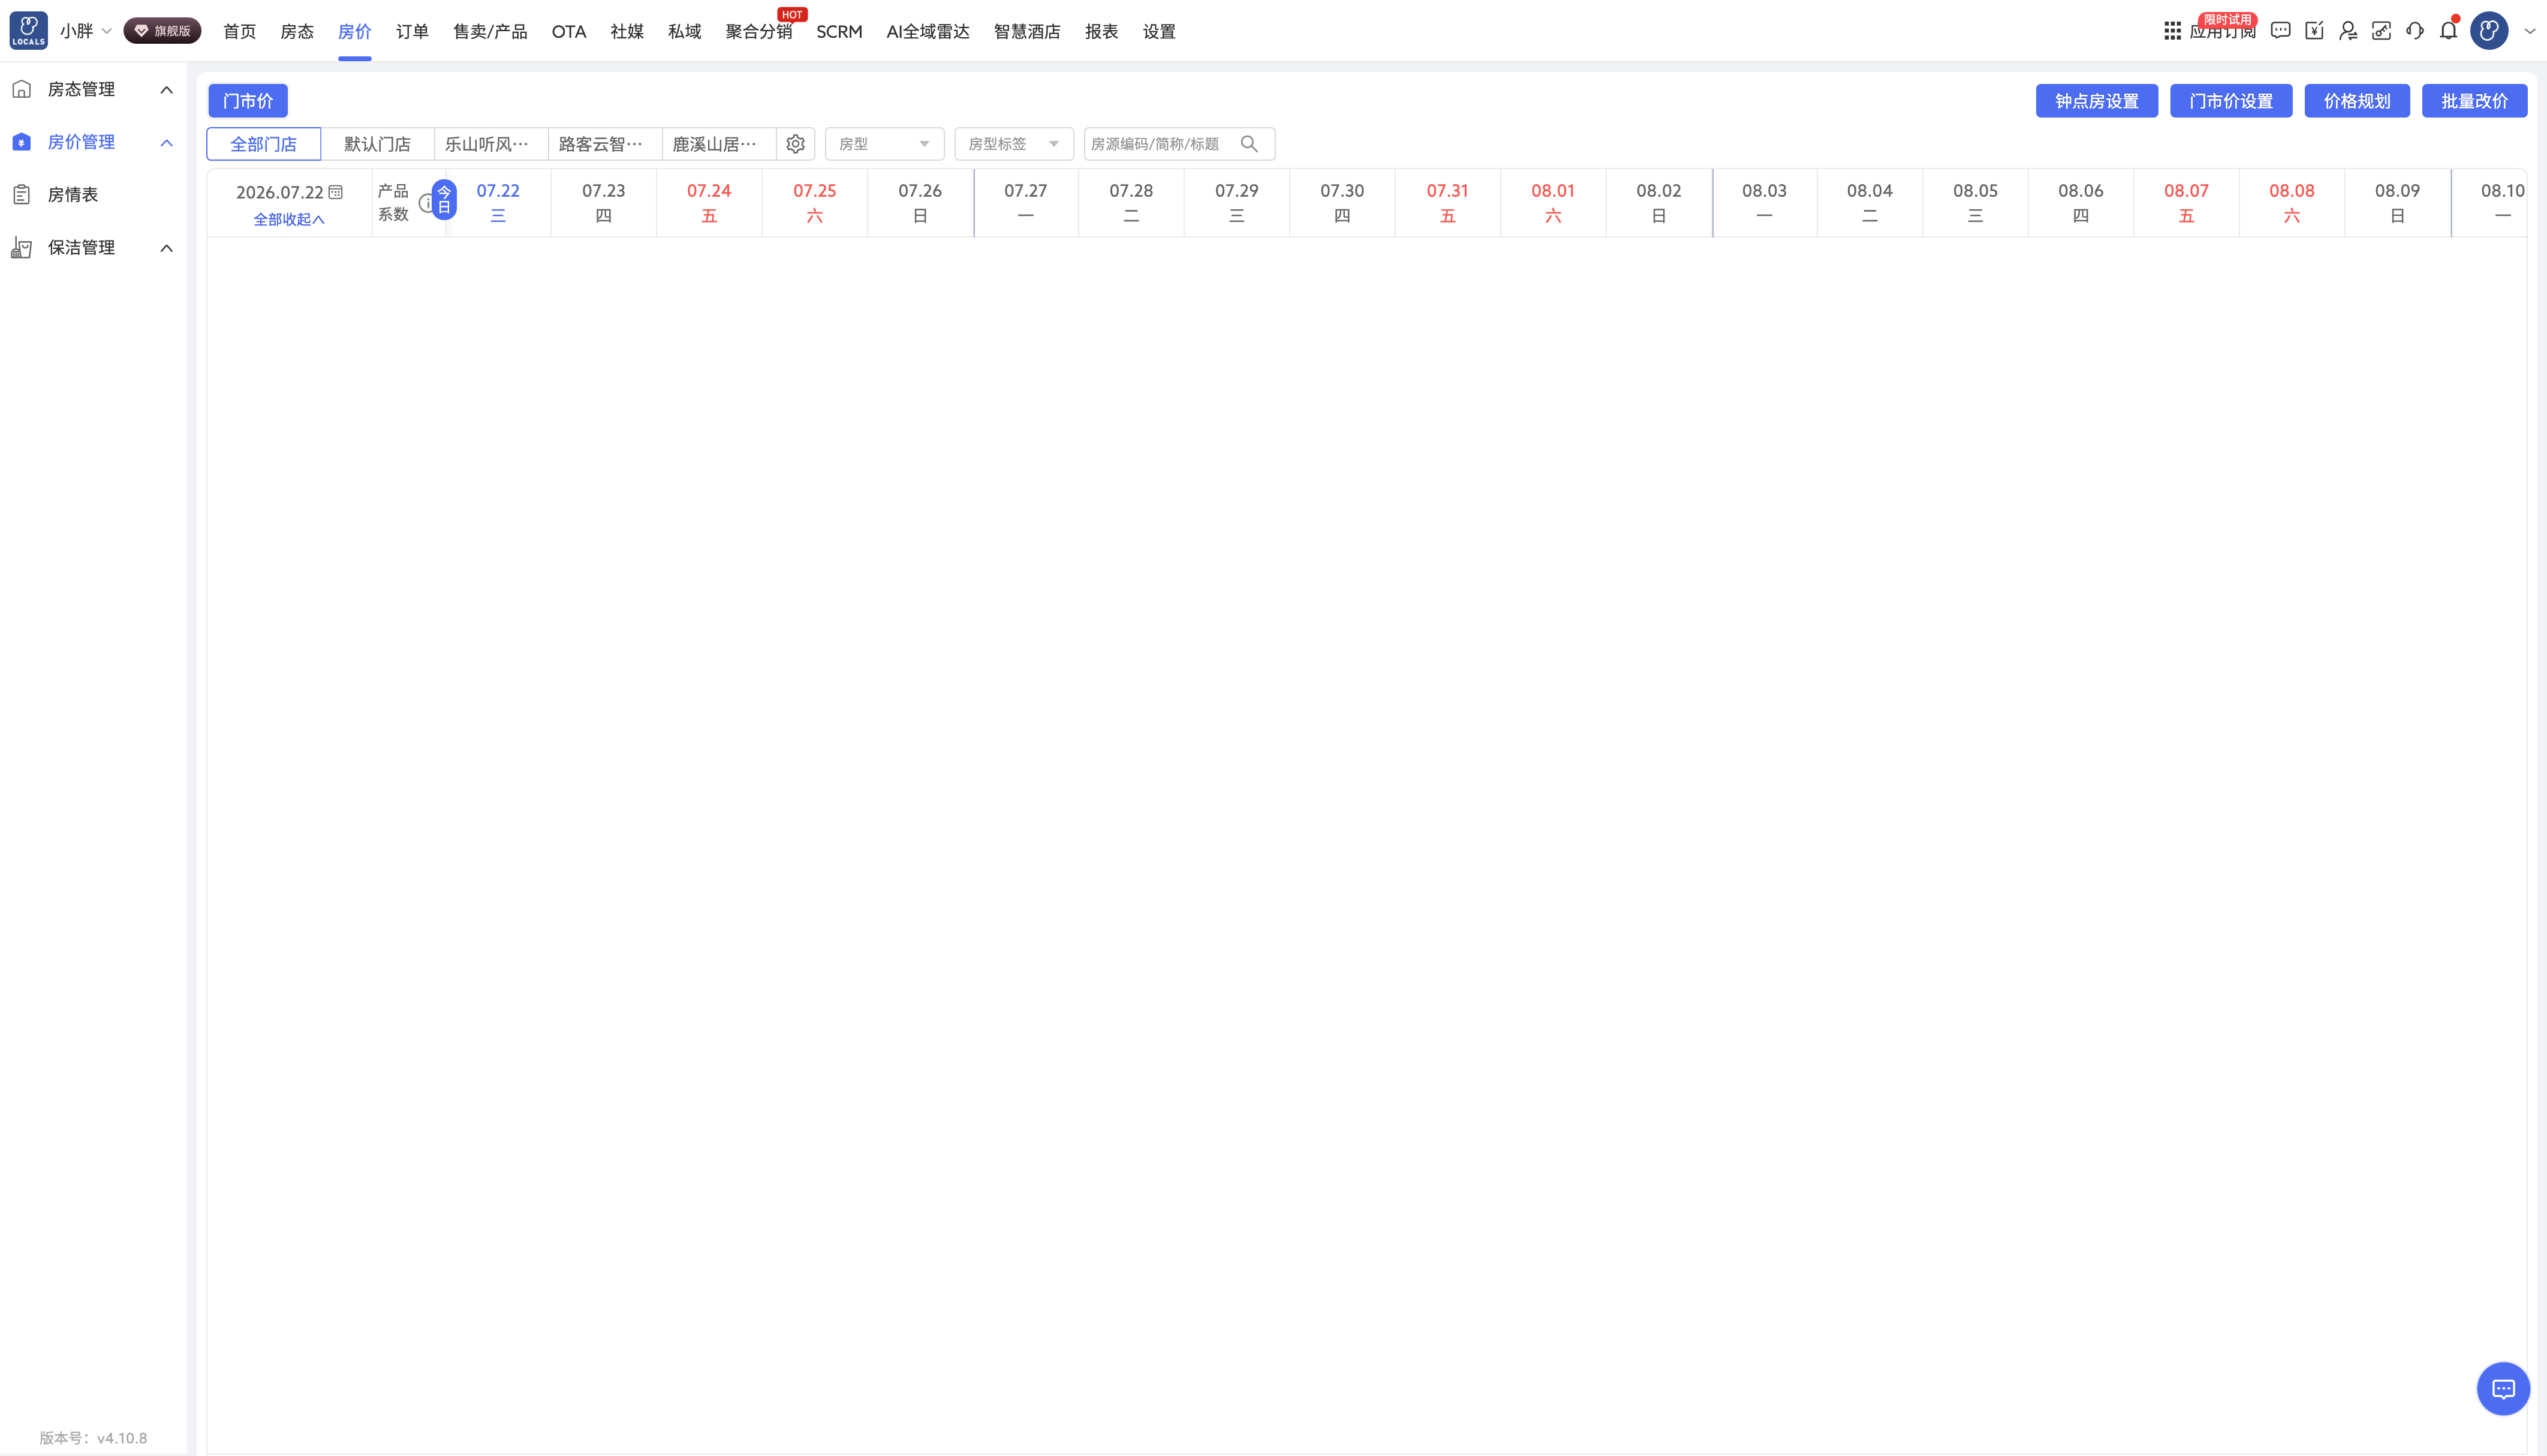This screenshot has width=2547, height=1456.
Task: Open the notification bell icon
Action: coord(2448,31)
